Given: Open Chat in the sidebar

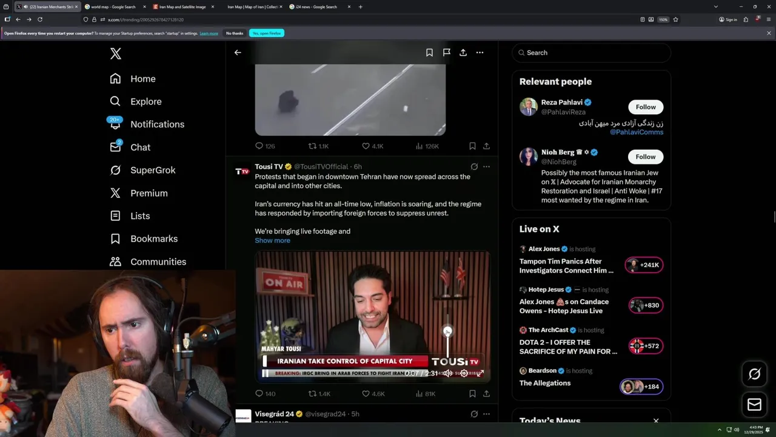Looking at the screenshot, I should point(130,147).
